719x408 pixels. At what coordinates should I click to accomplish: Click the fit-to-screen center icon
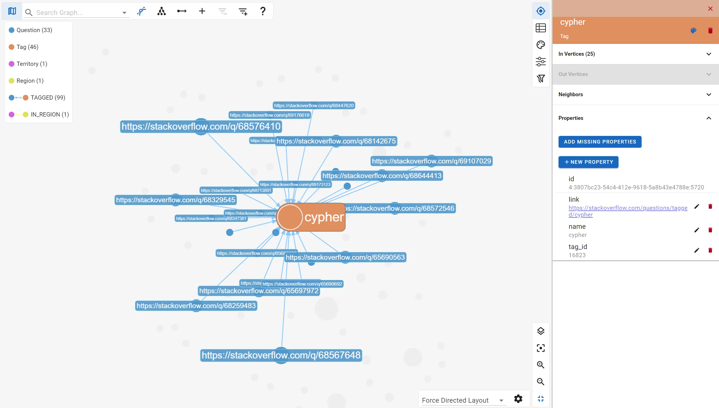tap(541, 348)
